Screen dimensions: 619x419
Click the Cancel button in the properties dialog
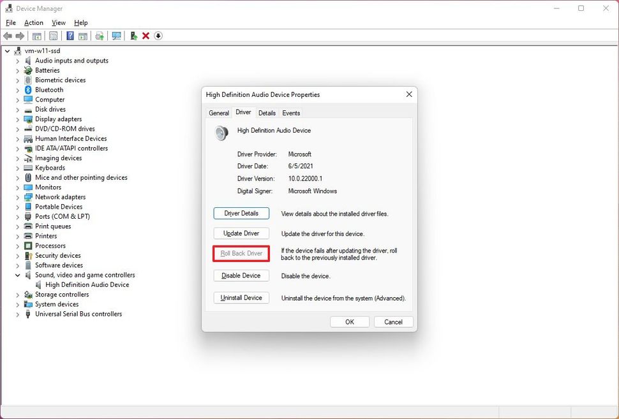coord(393,321)
